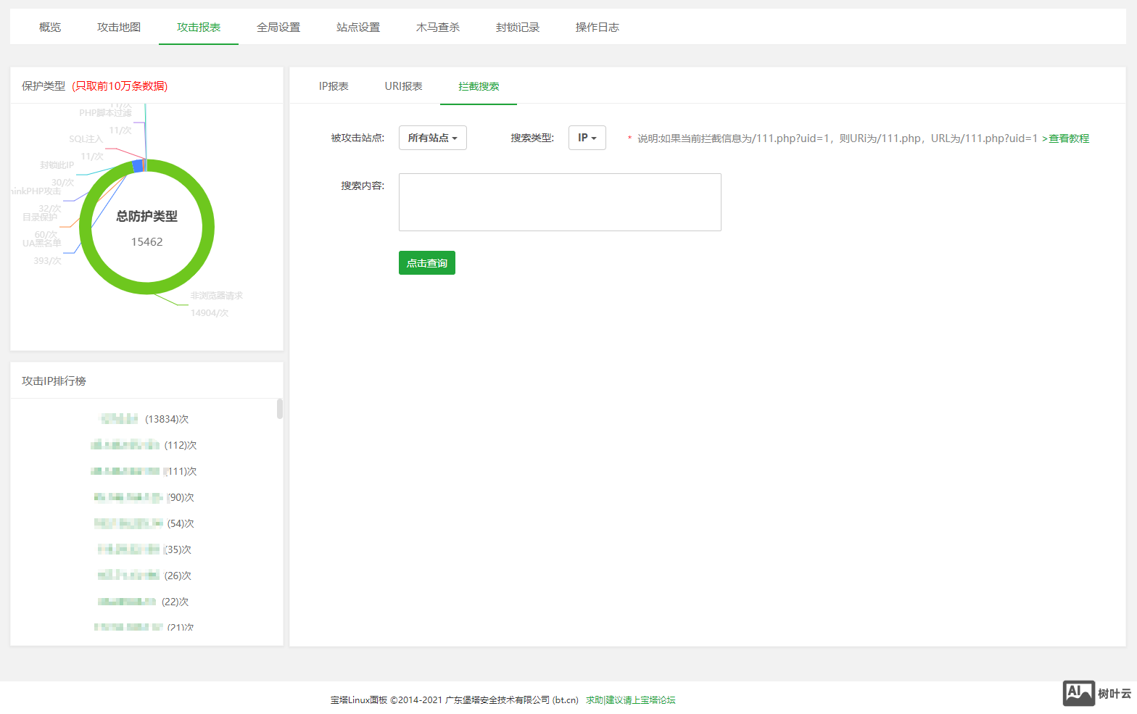1137x714 pixels.
Task: Open the 概览 overview tab
Action: [50, 28]
